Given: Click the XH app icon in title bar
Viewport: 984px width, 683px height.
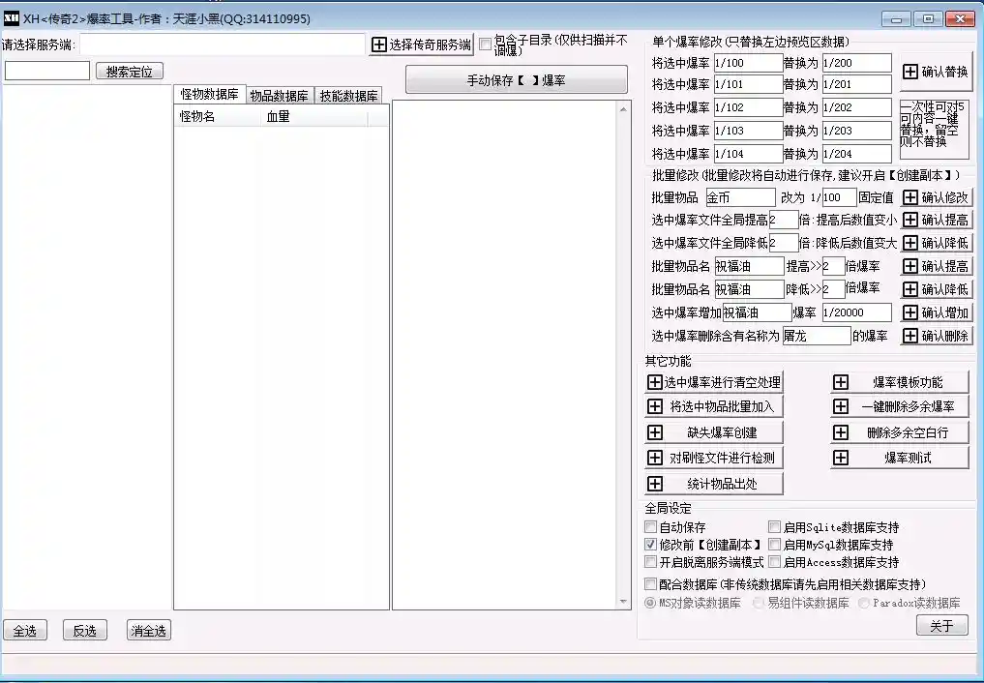Looking at the screenshot, I should (12, 18).
